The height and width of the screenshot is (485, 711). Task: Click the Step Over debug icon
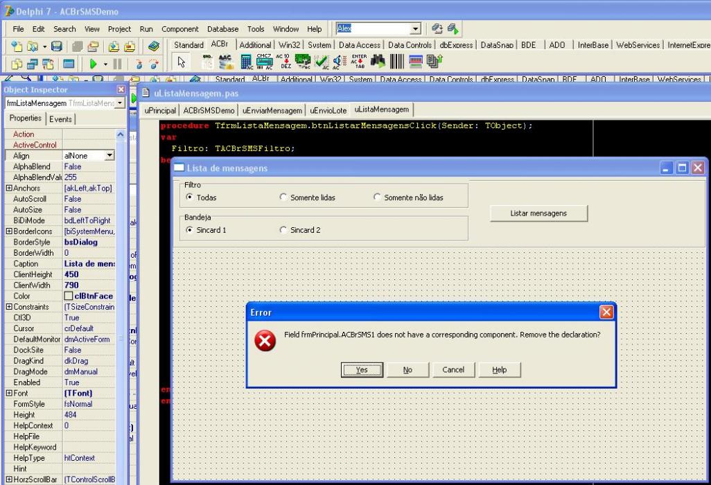coord(154,64)
